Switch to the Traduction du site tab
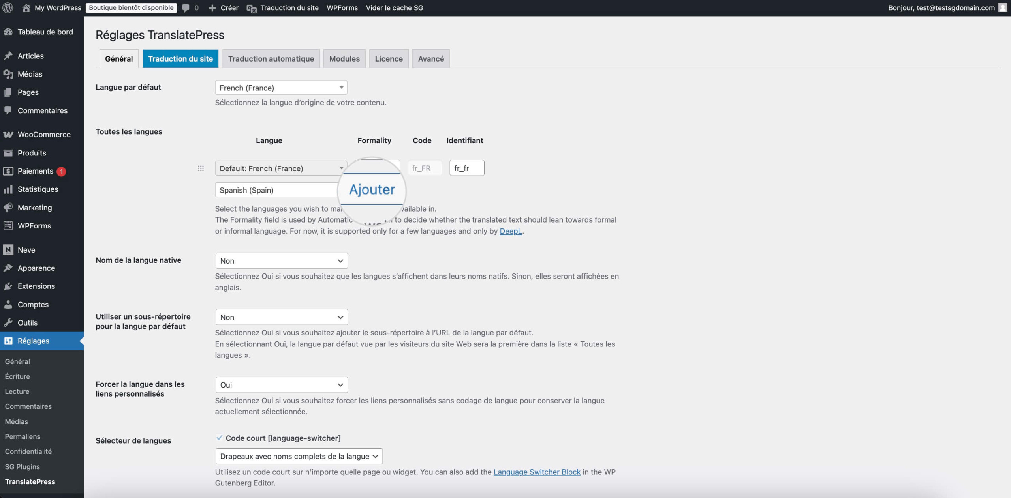Image resolution: width=1011 pixels, height=498 pixels. pyautogui.click(x=180, y=58)
